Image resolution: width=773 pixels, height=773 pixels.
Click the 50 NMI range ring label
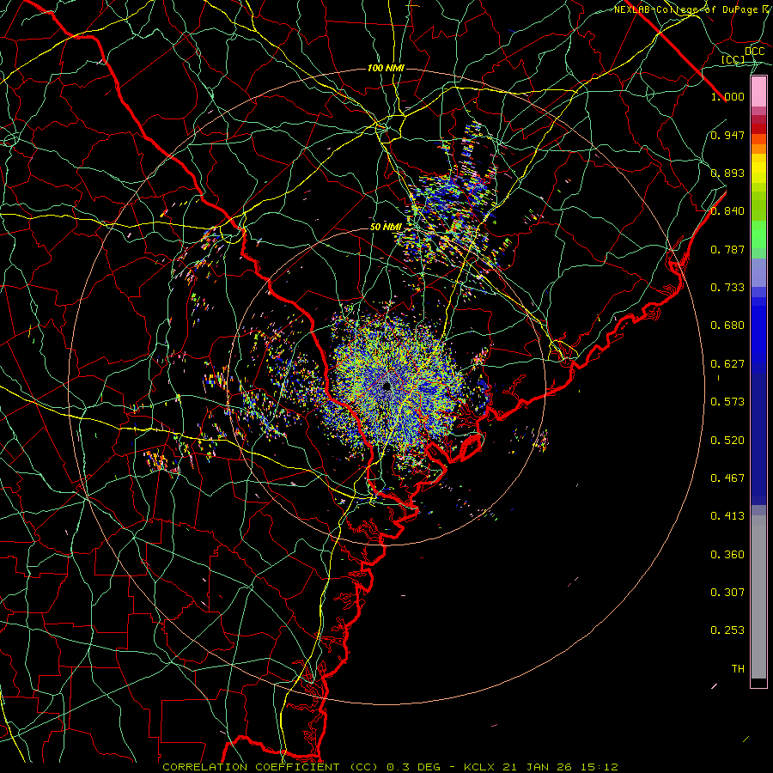386,227
